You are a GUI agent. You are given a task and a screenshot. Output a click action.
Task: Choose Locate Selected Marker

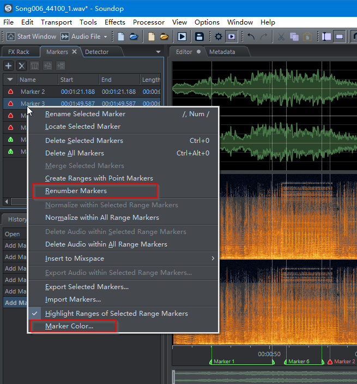tap(123, 127)
